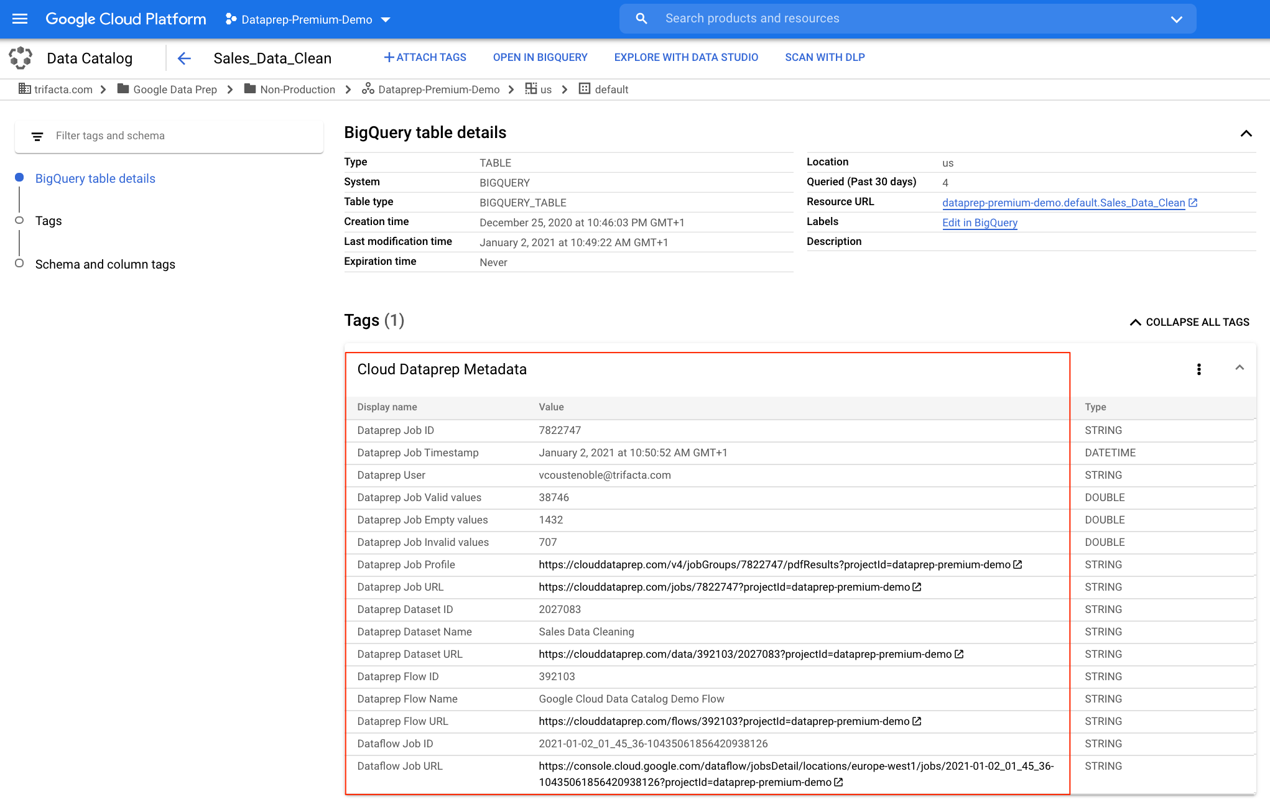
Task: Click Collapse All Tags
Action: [1189, 322]
